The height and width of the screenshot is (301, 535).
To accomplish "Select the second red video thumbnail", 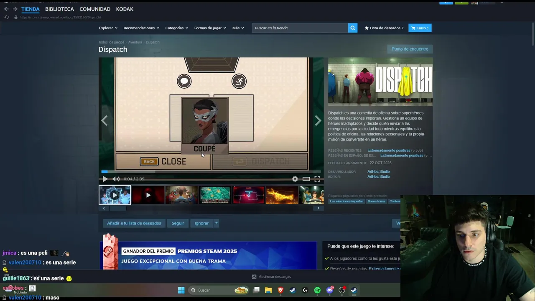I will click(148, 195).
